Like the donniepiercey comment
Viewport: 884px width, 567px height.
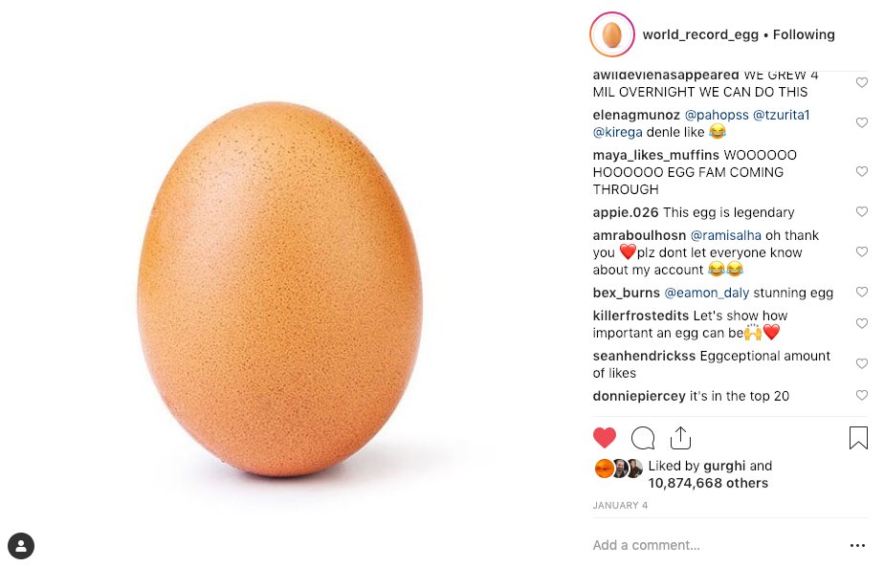(862, 396)
